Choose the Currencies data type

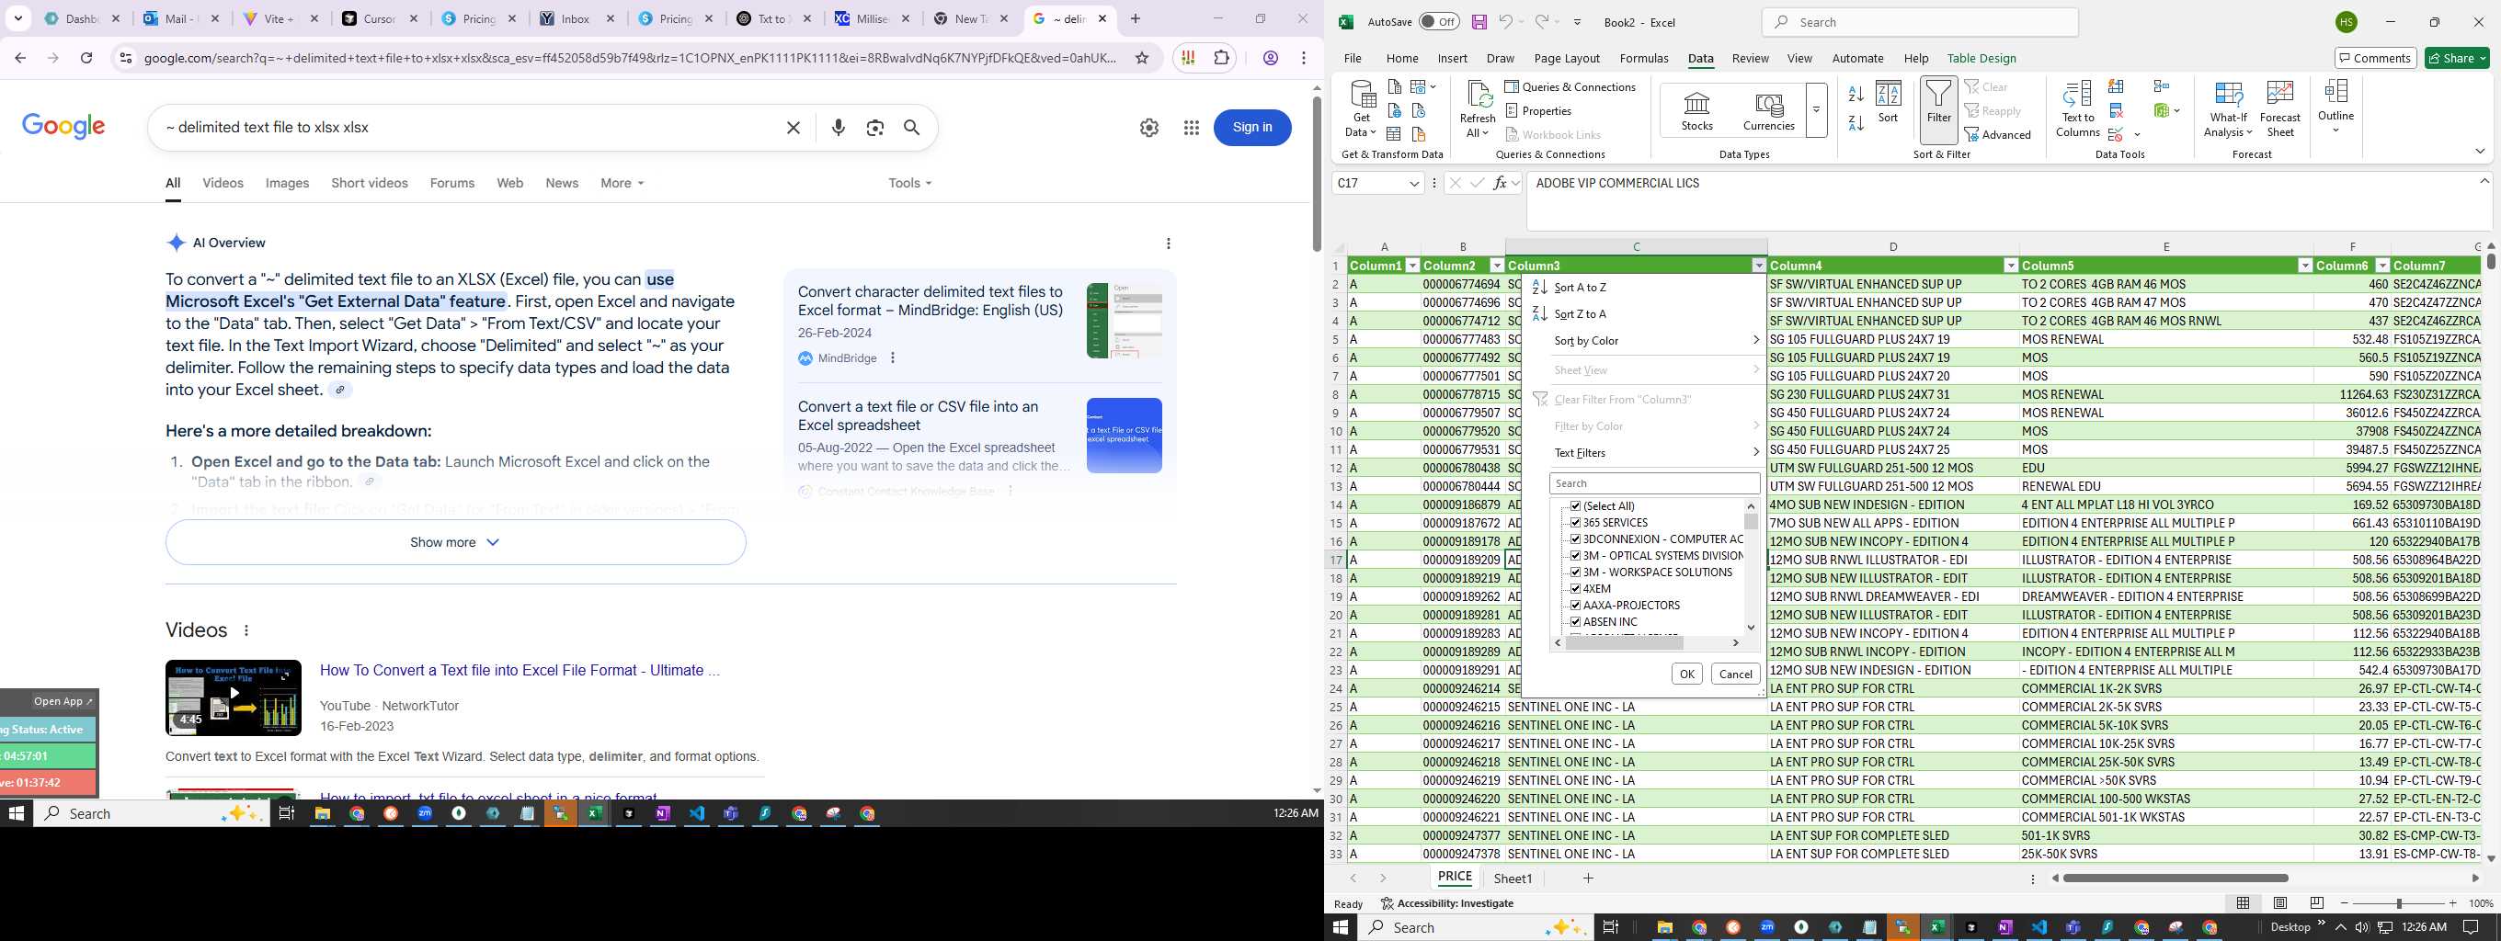click(1768, 110)
